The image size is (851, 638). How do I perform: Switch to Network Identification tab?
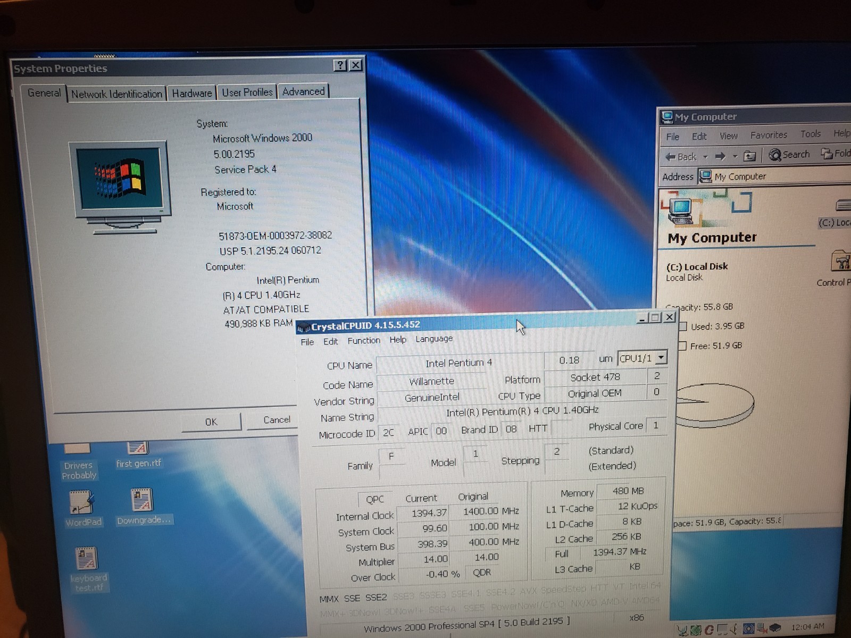(x=116, y=94)
